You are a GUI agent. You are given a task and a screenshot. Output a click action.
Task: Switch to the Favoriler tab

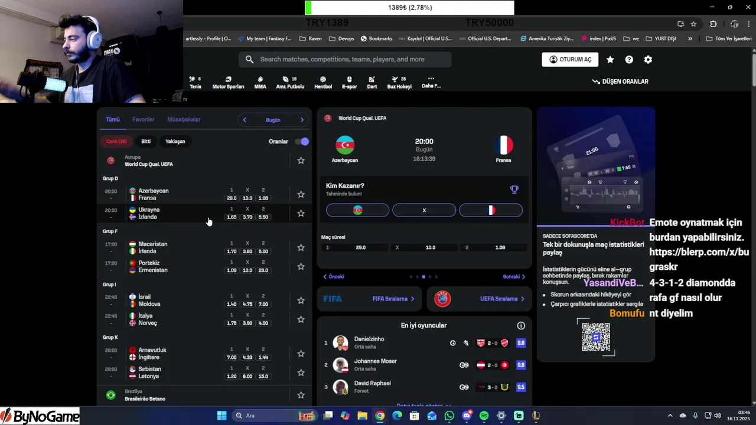(x=144, y=120)
